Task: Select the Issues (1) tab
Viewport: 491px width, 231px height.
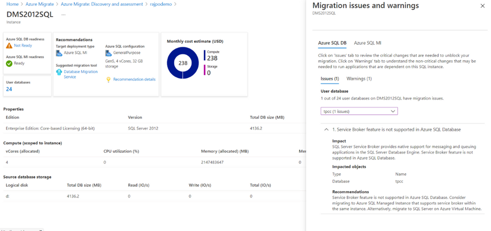Action: click(330, 79)
